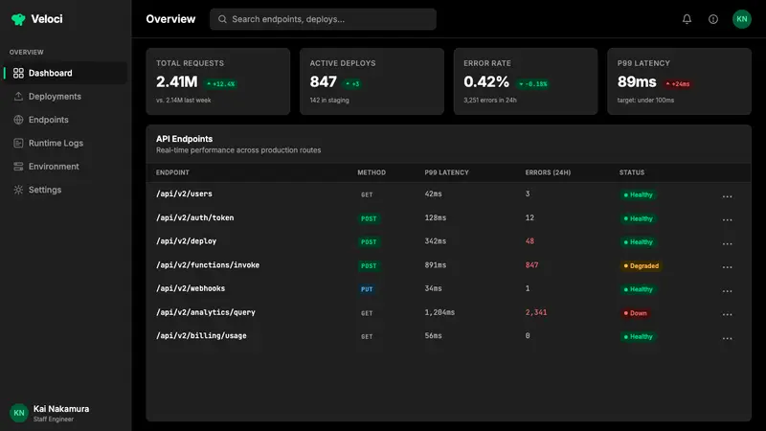The image size is (766, 431).
Task: Click the -0.18% error change badge
Action: (x=533, y=84)
